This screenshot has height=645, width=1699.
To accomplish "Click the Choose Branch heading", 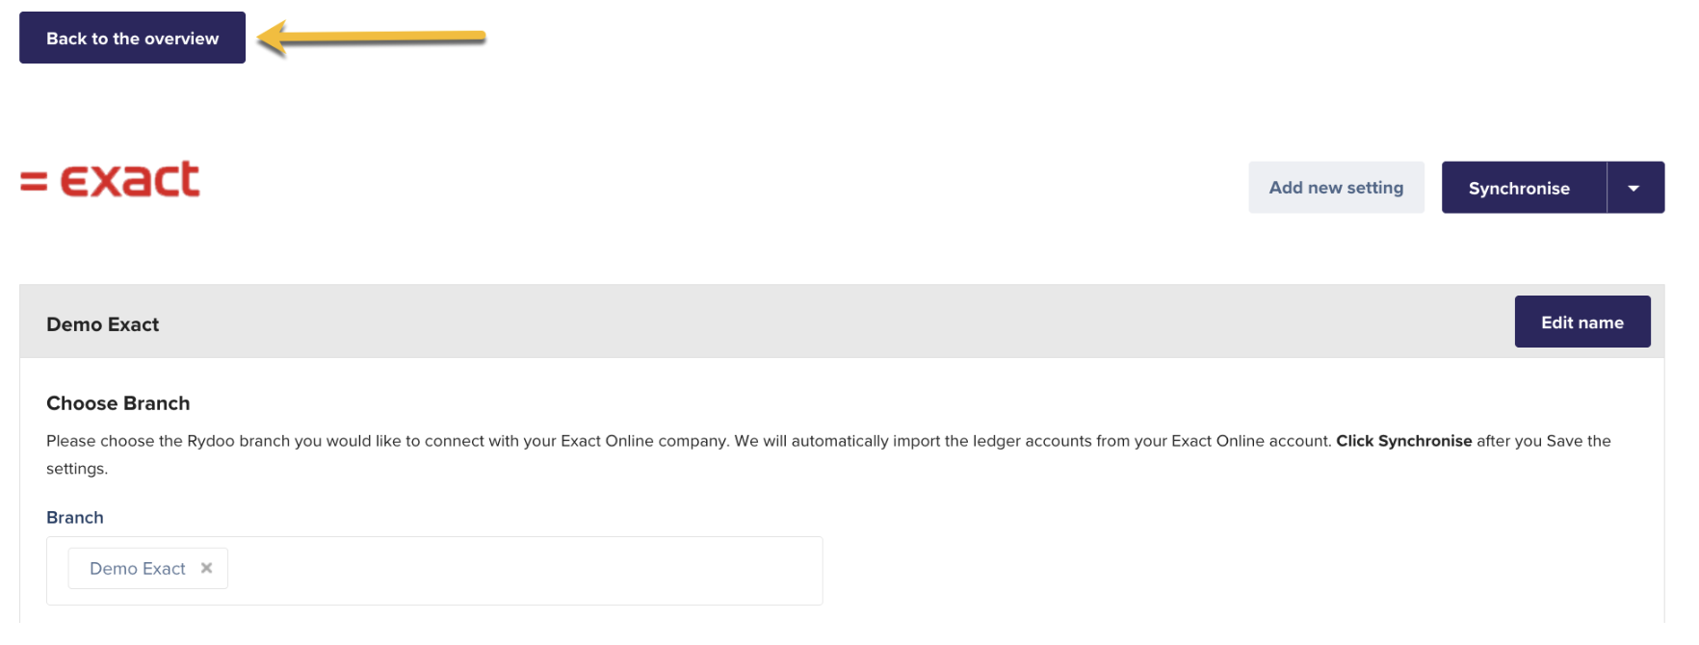I will coord(118,403).
